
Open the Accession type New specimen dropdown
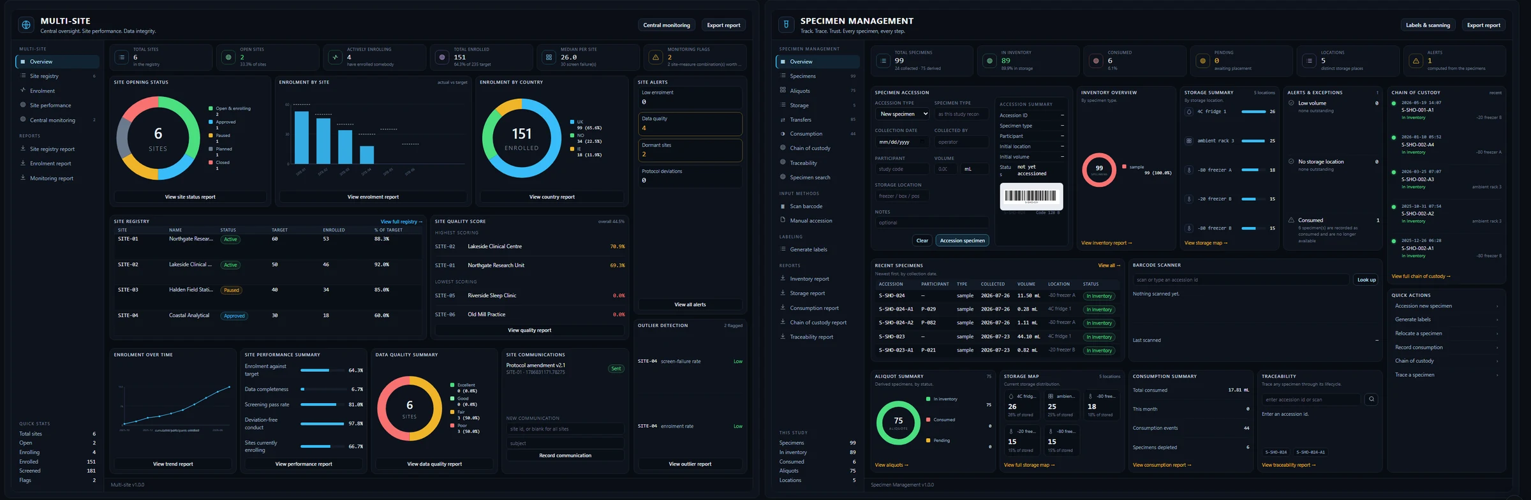(901, 114)
